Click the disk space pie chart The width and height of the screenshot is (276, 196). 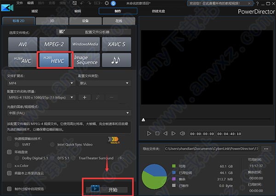point(155,177)
